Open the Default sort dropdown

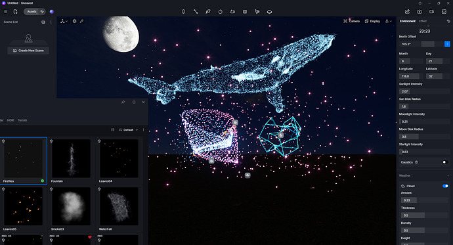129,130
